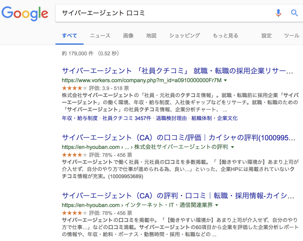Open the 「社員クチコミ」 Vorkers result title
Viewport: 303px width, 241px height.
click(x=178, y=71)
